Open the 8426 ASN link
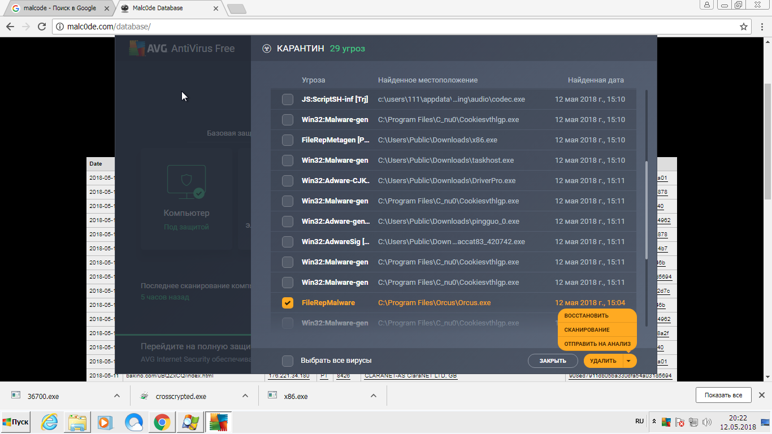The image size is (772, 434). pos(343,375)
